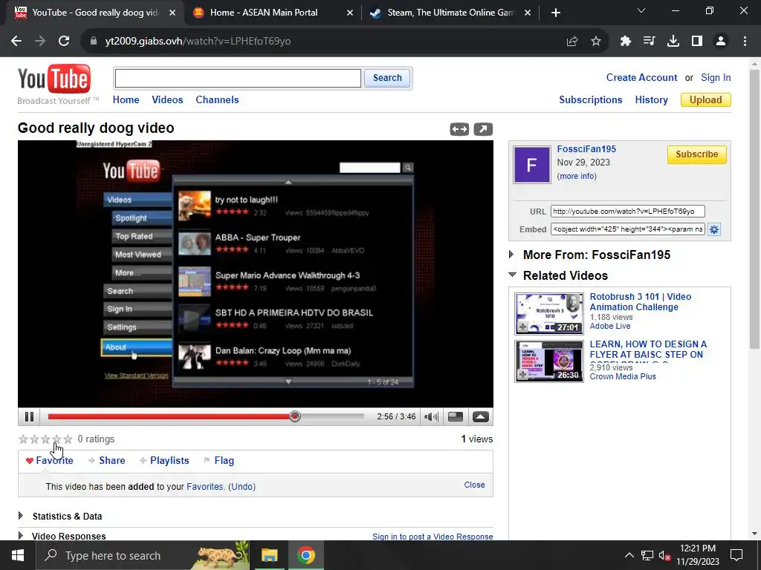This screenshot has height=570, width=761.
Task: Click the YouTube search input field
Action: click(238, 78)
